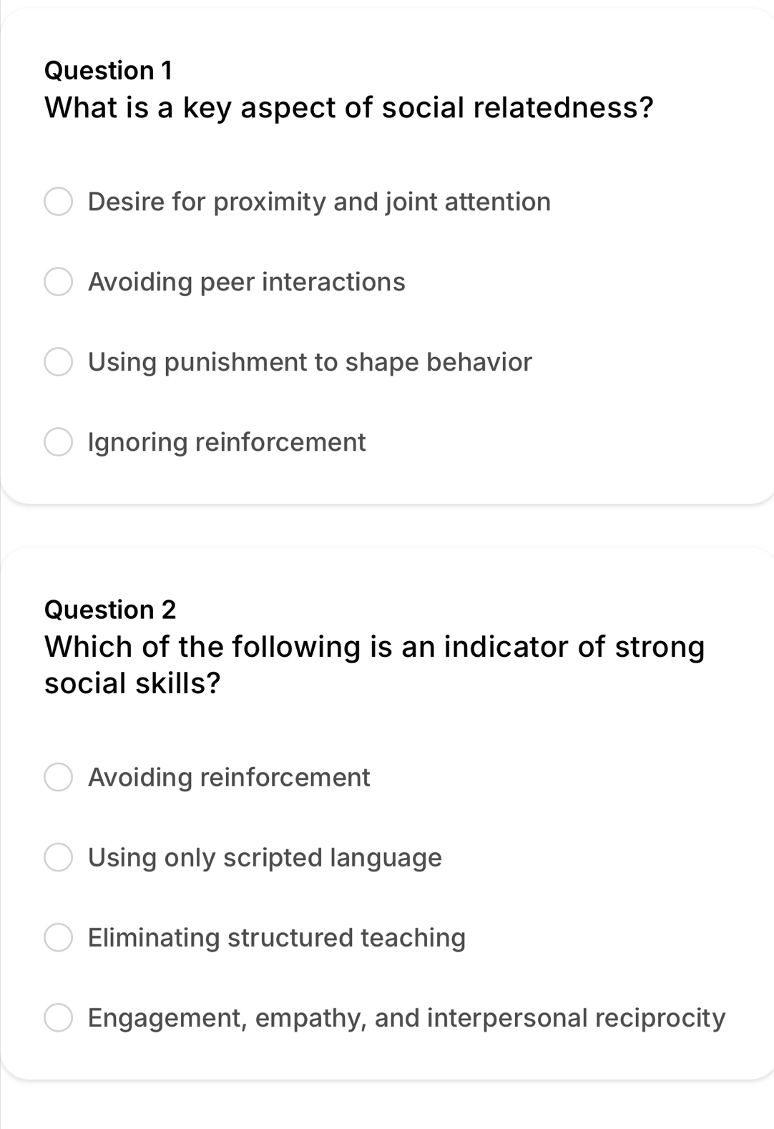Choose the 'Avoiding peer interactions' radio circle
Screen dimensions: 774x1129
(59, 282)
